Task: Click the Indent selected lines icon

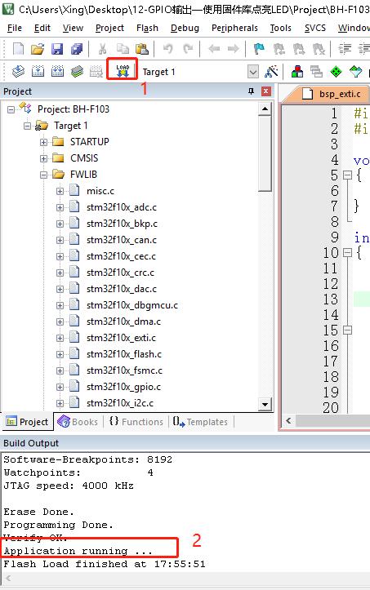Action: pyautogui.click(x=345, y=48)
